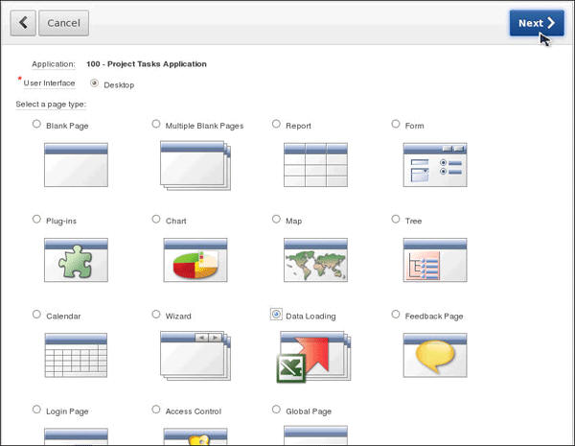Viewport: 575px width, 446px height.
Task: Click the 'Wizard' label text
Action: (x=178, y=317)
